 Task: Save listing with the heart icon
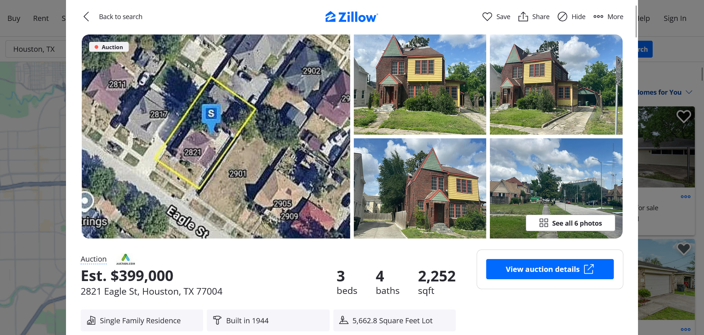[487, 17]
